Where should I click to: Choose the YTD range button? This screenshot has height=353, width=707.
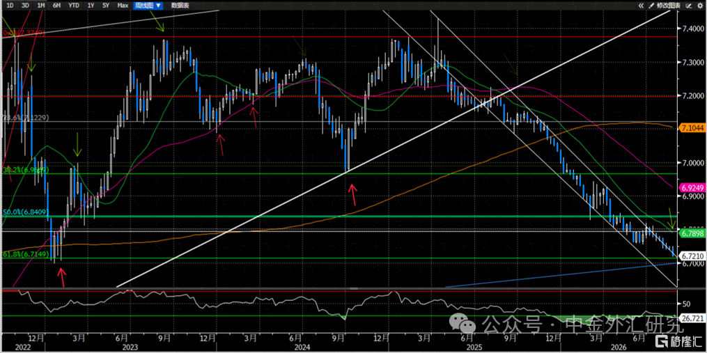point(74,6)
